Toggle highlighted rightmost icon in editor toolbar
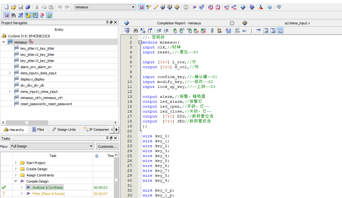 tap(280, 31)
